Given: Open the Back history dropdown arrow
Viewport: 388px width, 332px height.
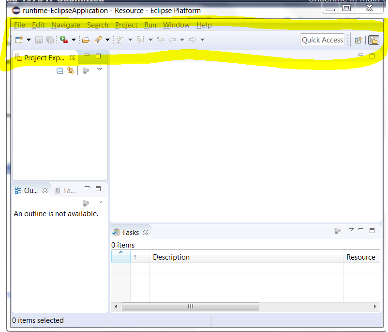Looking at the screenshot, I should [182, 40].
